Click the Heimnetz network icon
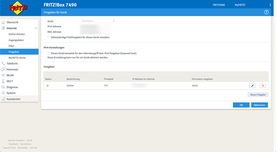The image size is (276, 152). coord(3,69)
